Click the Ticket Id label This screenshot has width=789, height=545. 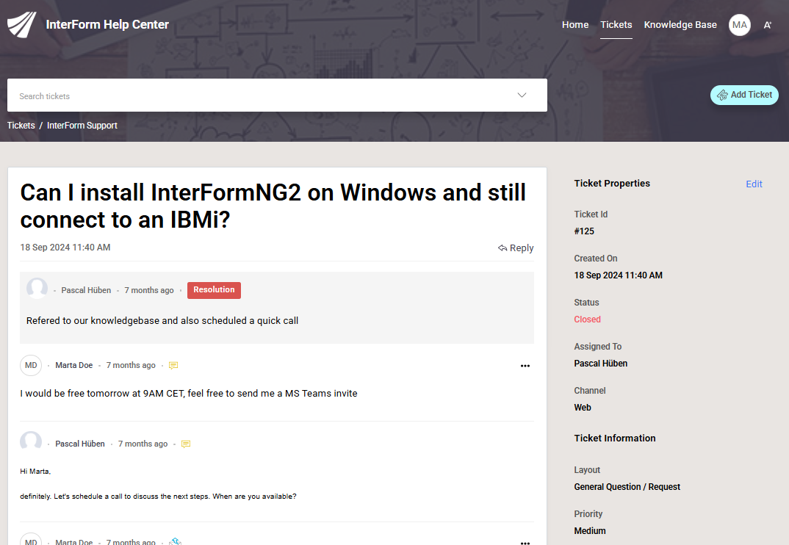(591, 214)
